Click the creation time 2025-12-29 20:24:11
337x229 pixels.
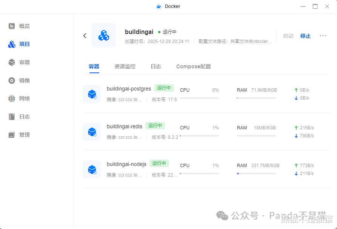(x=168, y=41)
